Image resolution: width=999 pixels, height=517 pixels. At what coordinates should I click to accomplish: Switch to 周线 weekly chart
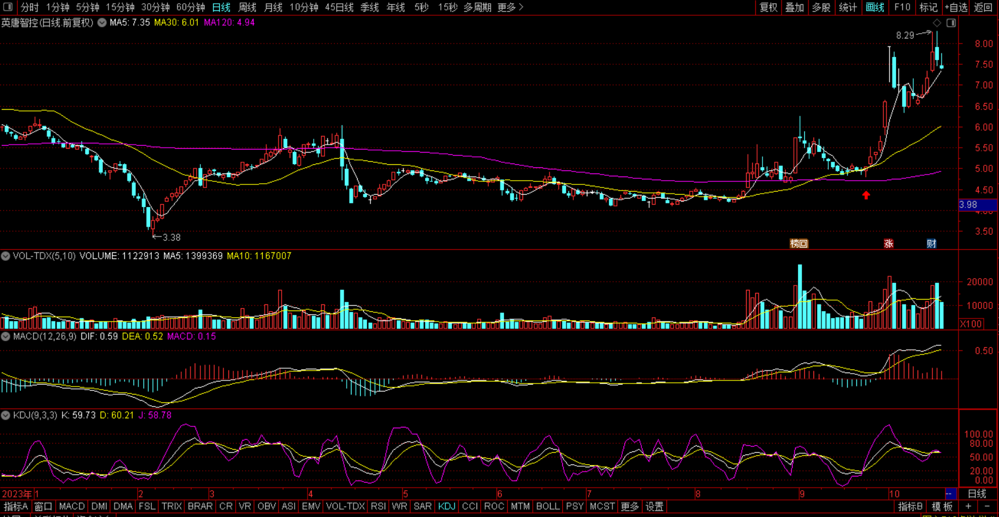click(x=247, y=7)
